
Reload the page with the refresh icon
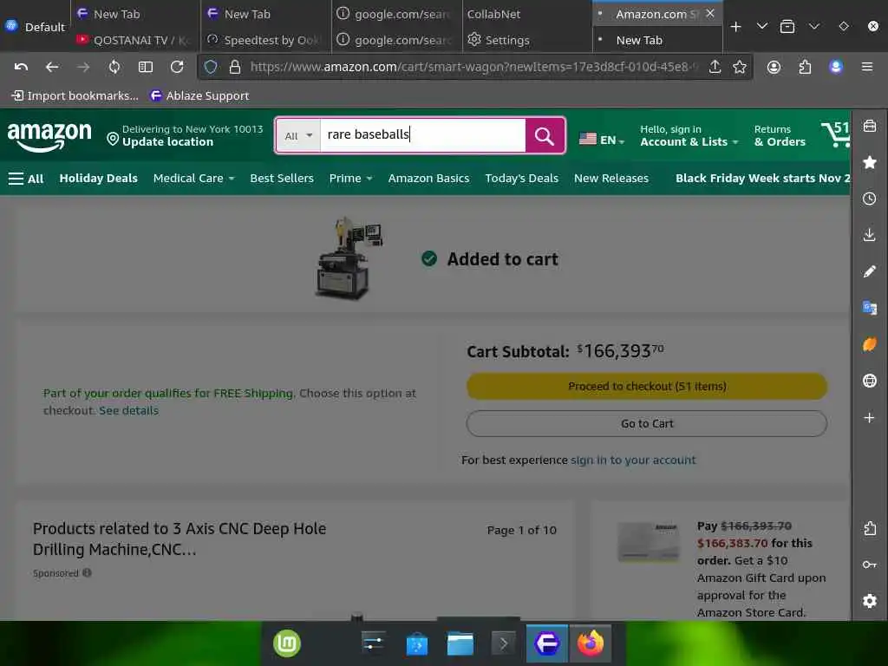[x=177, y=67]
